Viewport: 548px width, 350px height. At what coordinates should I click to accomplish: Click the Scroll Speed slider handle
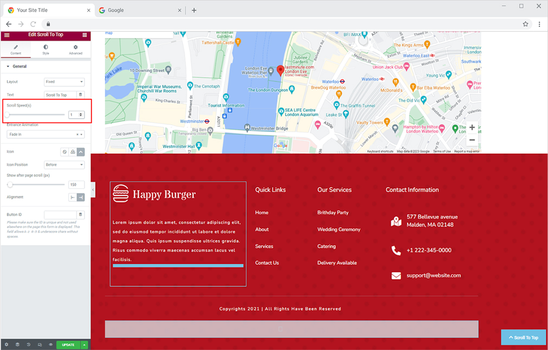coord(7,115)
